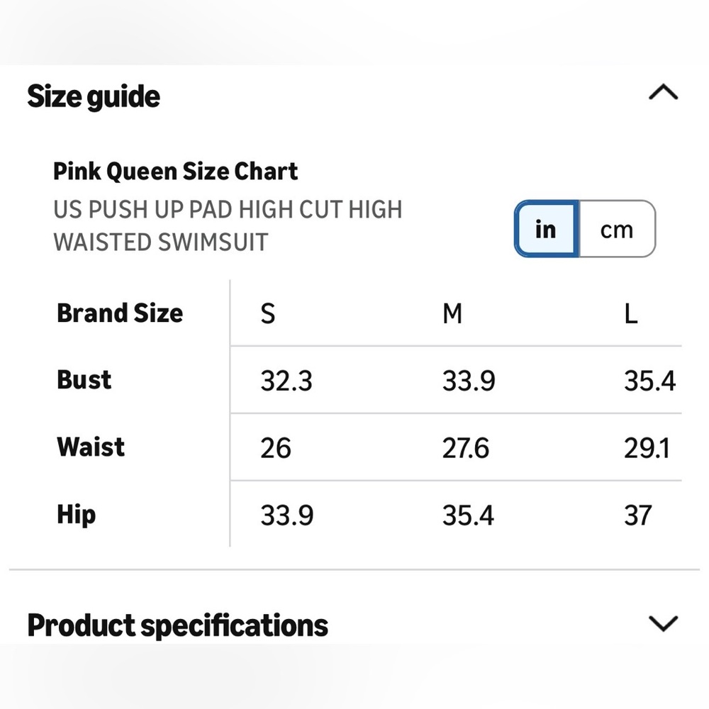Image resolution: width=709 pixels, height=709 pixels.
Task: Click the Pink Queen Size Chart title
Action: pos(175,172)
